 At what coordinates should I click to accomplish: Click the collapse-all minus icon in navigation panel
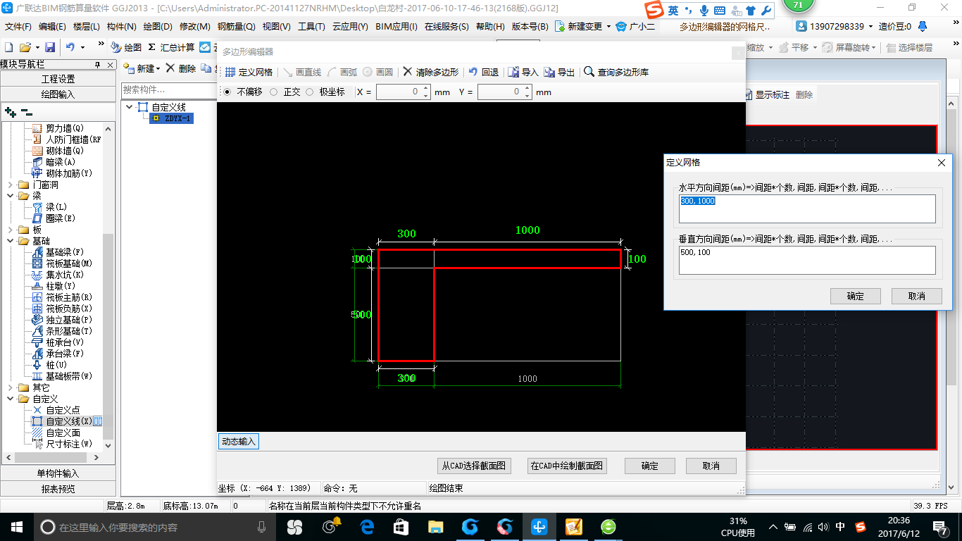(27, 111)
